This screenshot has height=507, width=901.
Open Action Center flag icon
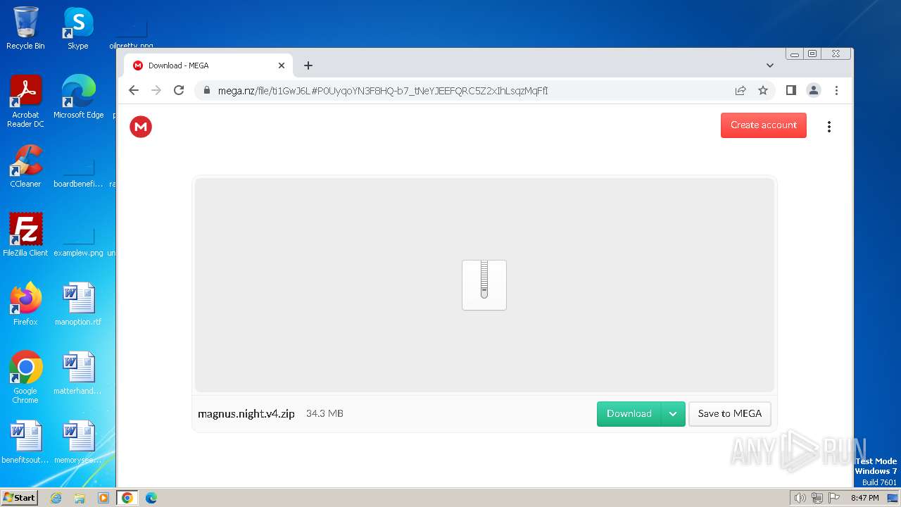pos(833,498)
